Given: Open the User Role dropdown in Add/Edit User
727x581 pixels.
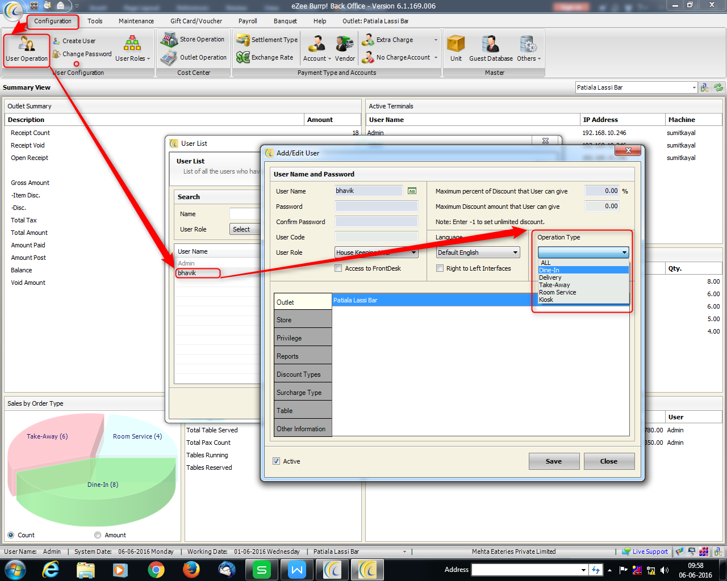Looking at the screenshot, I should [377, 252].
